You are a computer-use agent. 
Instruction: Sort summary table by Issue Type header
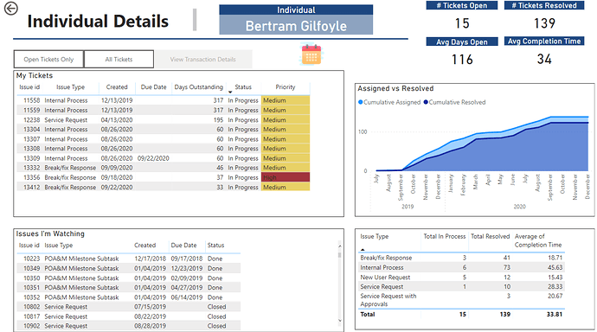click(375, 236)
